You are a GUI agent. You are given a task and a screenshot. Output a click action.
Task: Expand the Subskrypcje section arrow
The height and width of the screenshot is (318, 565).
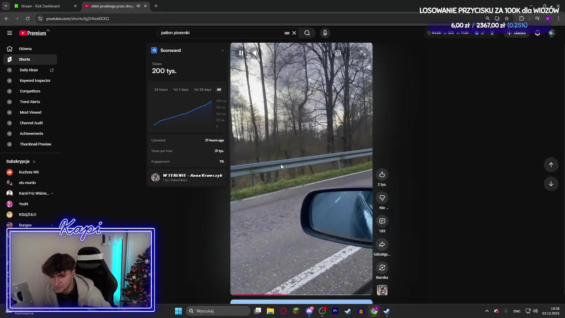(x=34, y=162)
